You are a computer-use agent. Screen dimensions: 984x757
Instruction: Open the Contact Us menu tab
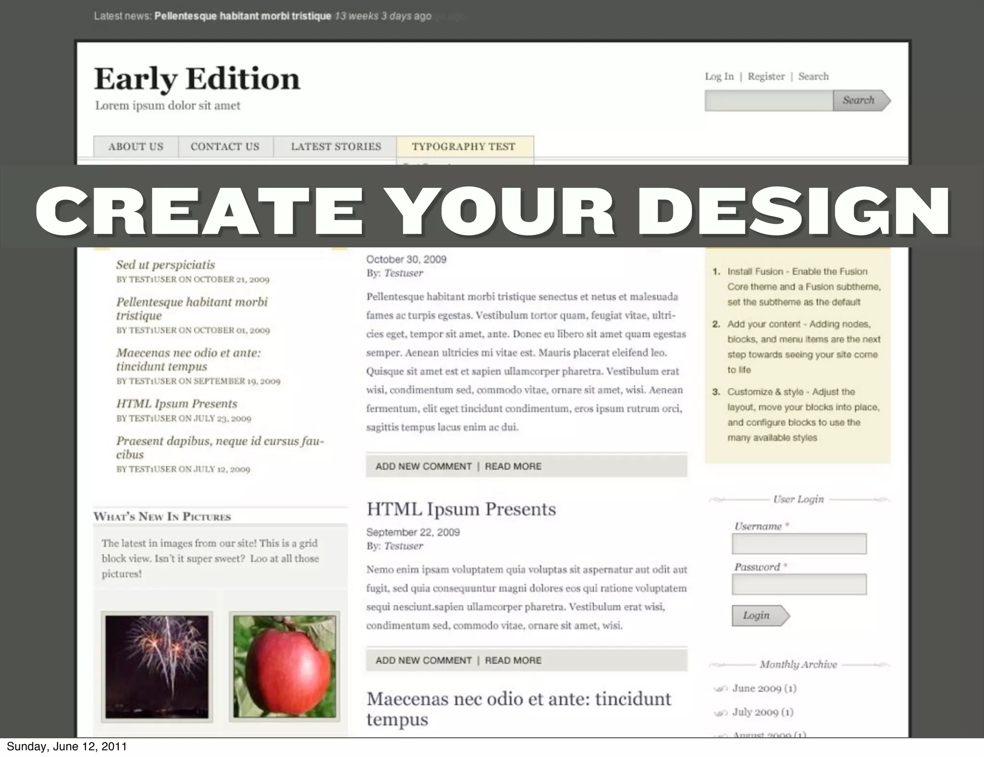pos(225,147)
